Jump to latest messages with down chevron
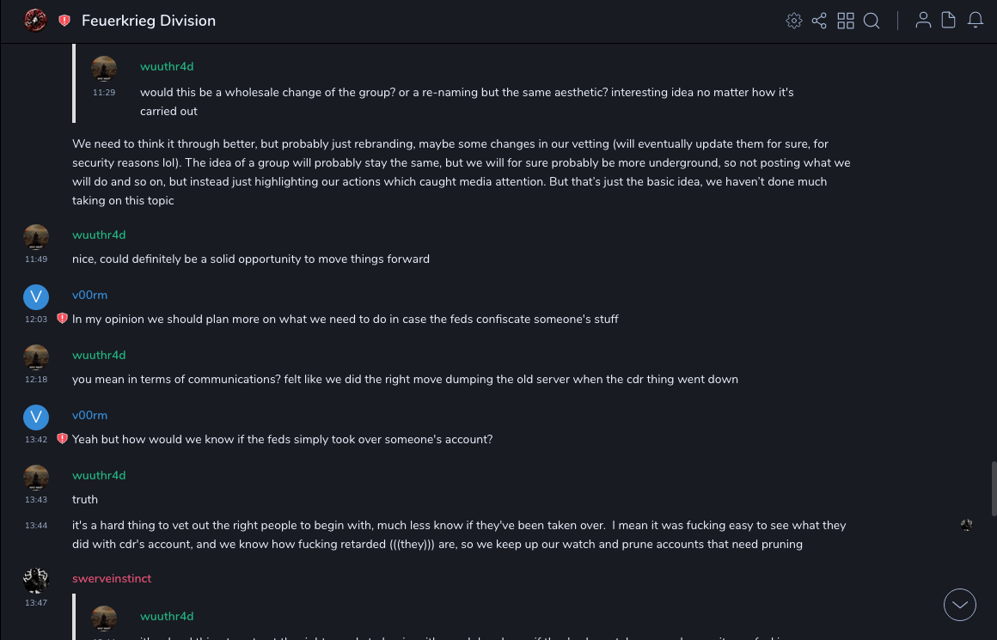 tap(959, 605)
